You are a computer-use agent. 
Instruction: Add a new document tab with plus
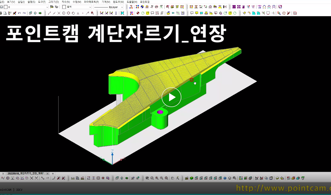click(x=53, y=174)
